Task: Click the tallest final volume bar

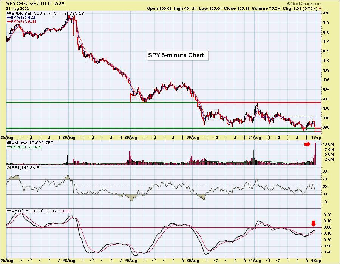Action: pos(315,153)
